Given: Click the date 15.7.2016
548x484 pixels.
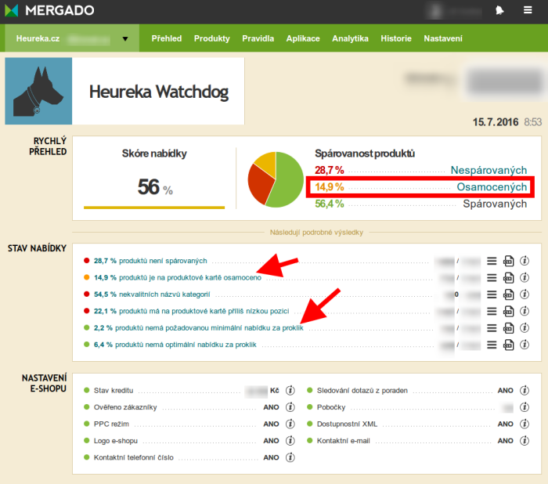Looking at the screenshot, I should (496, 122).
